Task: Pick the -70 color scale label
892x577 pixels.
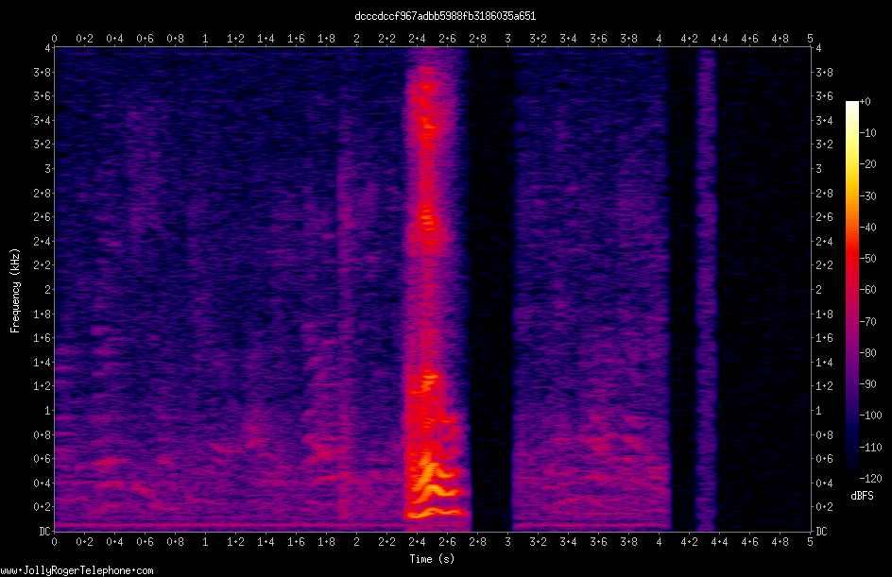Action: click(867, 322)
